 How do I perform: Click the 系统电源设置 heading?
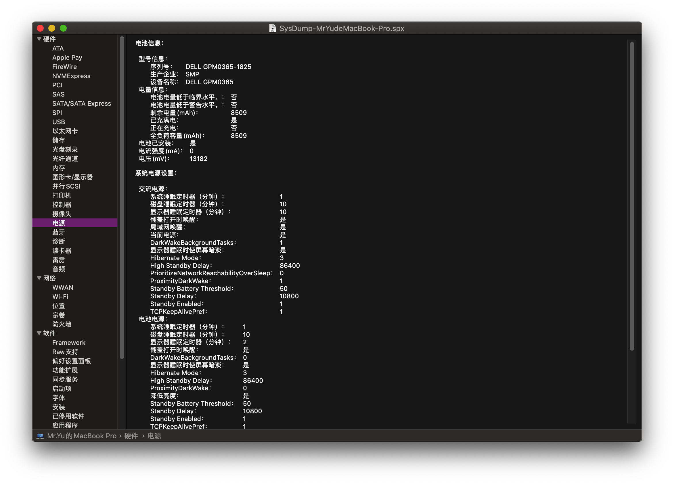(156, 173)
